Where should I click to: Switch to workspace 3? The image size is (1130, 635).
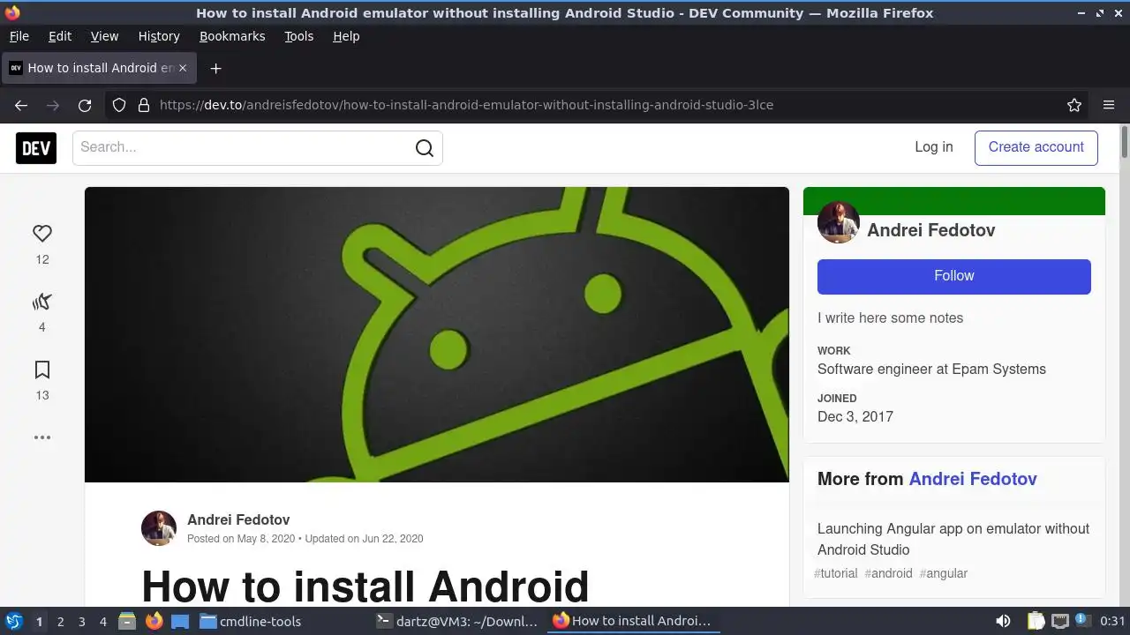pyautogui.click(x=81, y=622)
